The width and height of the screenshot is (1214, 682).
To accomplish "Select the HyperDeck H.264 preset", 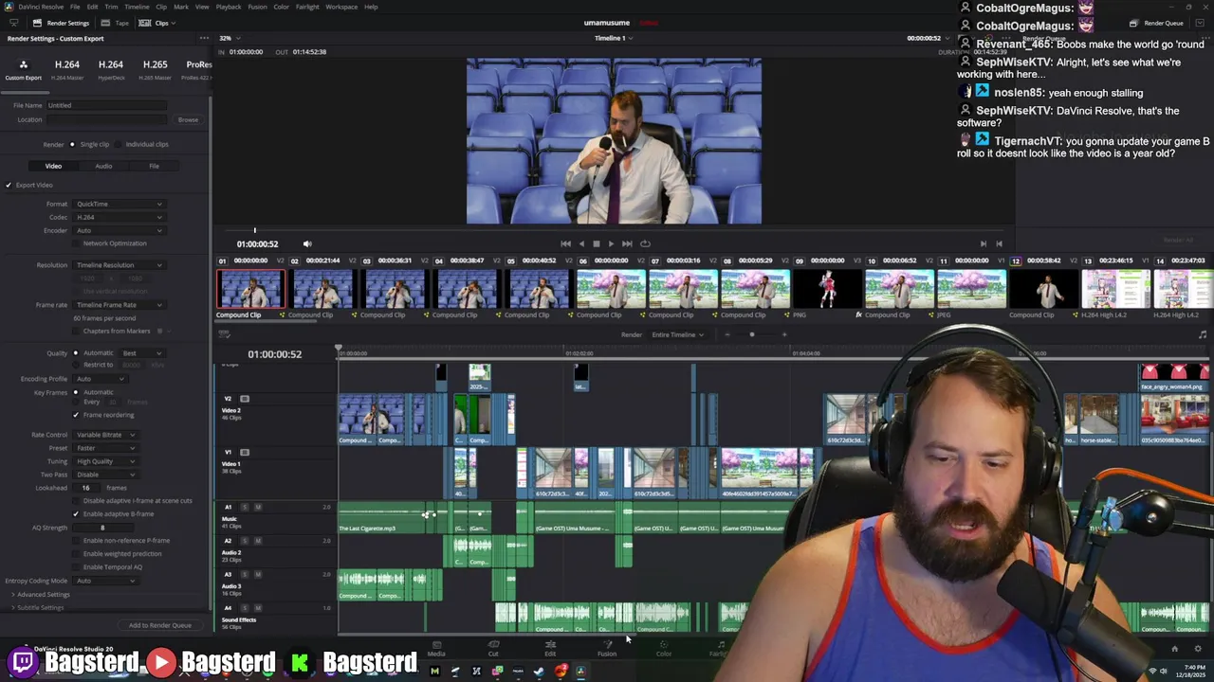I will [x=111, y=68].
